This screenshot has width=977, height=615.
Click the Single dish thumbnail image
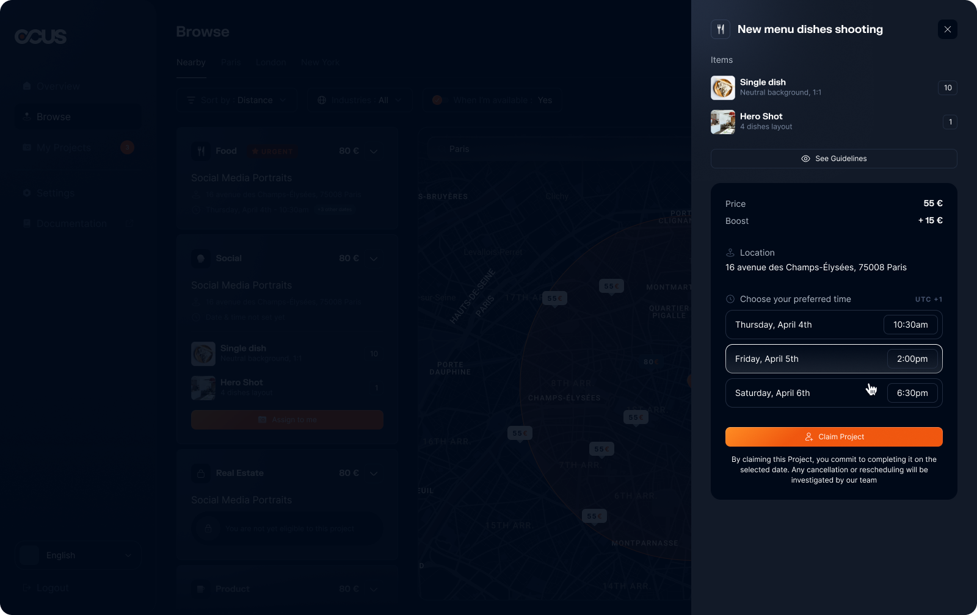[x=723, y=88]
